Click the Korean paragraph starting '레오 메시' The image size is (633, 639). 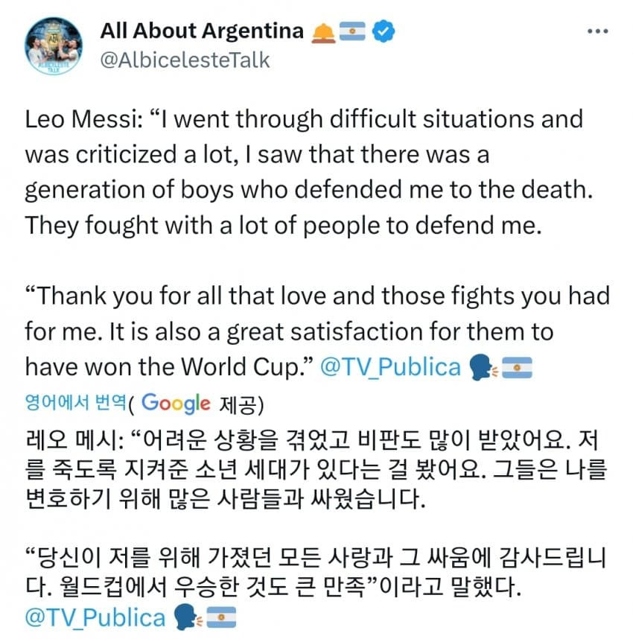tap(316, 469)
